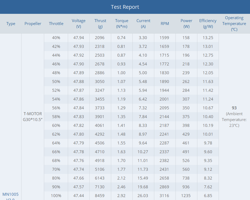Click the Test Report title banner

tap(125, 7)
